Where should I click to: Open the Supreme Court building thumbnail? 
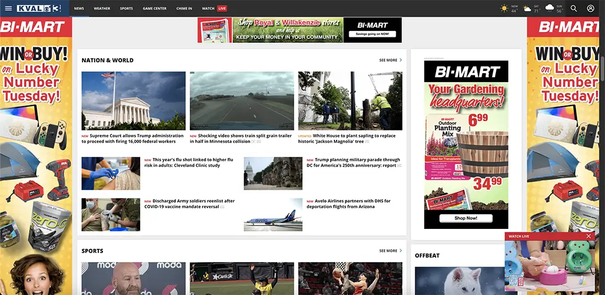134,101
